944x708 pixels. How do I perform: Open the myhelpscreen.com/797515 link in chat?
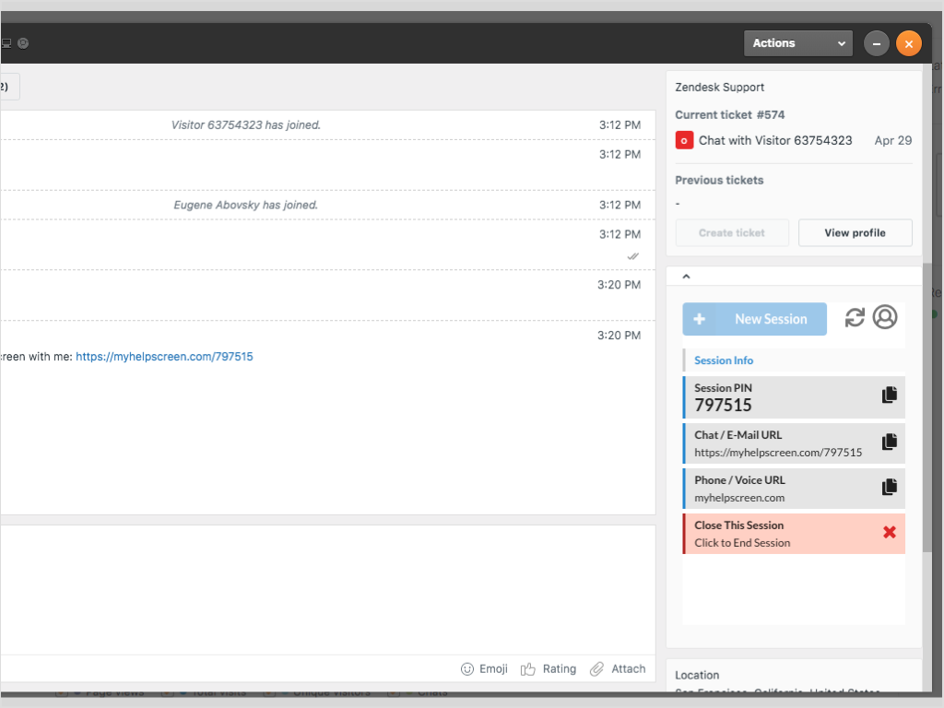tap(164, 357)
